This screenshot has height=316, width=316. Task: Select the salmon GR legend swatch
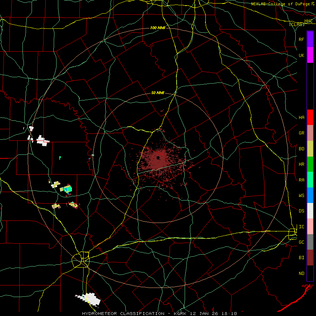point(310,133)
